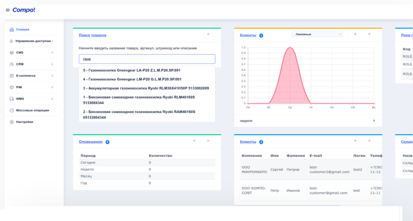Expand the неделя period selector arrow
413x221 pixels.
click(374, 121)
